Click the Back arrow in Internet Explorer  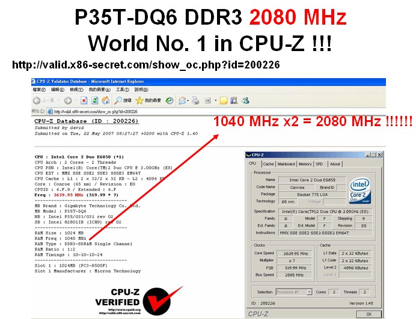pyautogui.click(x=37, y=100)
